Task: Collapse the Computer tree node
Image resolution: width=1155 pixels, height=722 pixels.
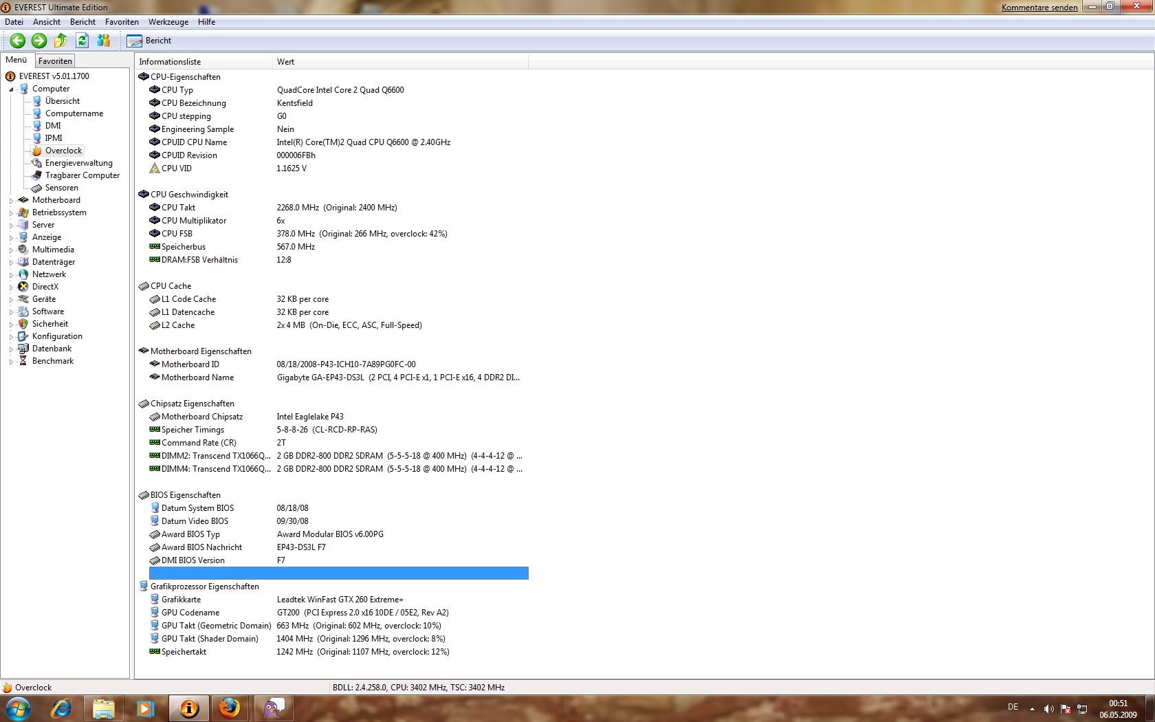Action: pyautogui.click(x=11, y=89)
